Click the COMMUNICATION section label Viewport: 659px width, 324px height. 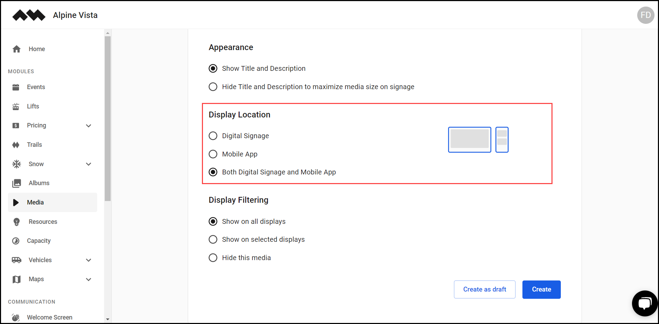click(x=31, y=302)
